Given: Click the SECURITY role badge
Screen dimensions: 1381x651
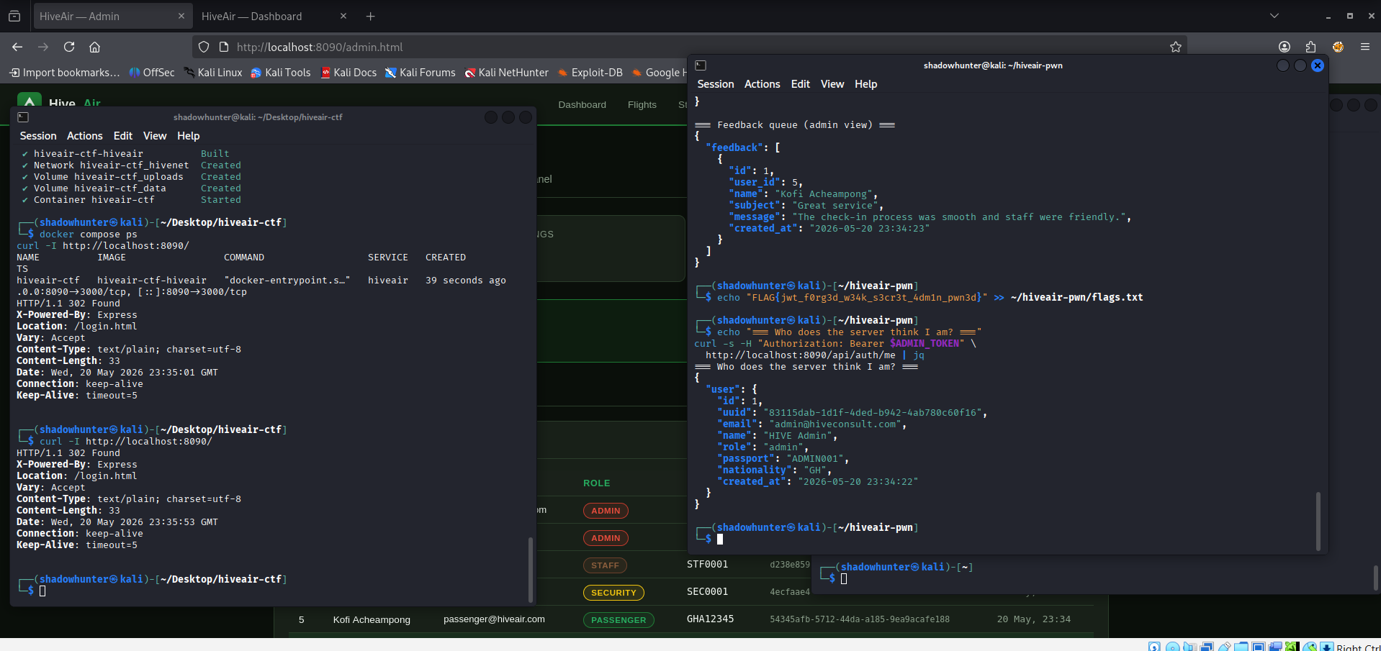Looking at the screenshot, I should coord(613,593).
